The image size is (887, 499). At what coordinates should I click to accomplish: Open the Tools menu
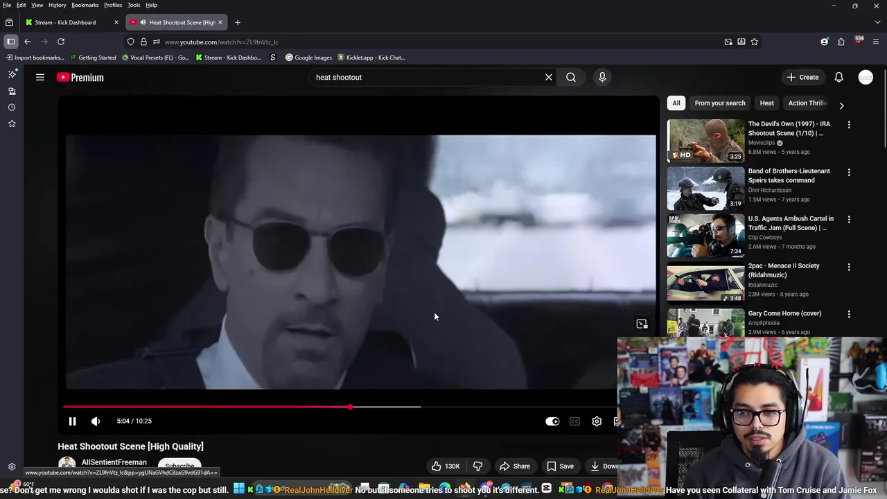click(134, 5)
